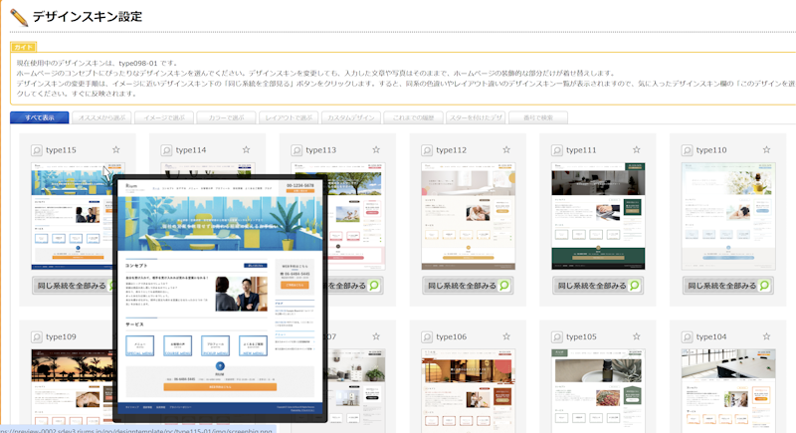This screenshot has height=433, width=796.
Task: Click the magnifier icon beside type114
Action: [x=166, y=150]
